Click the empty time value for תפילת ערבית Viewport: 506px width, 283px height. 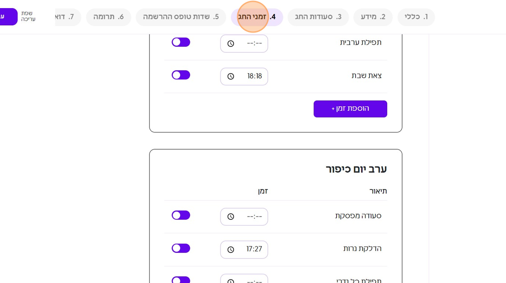254,44
